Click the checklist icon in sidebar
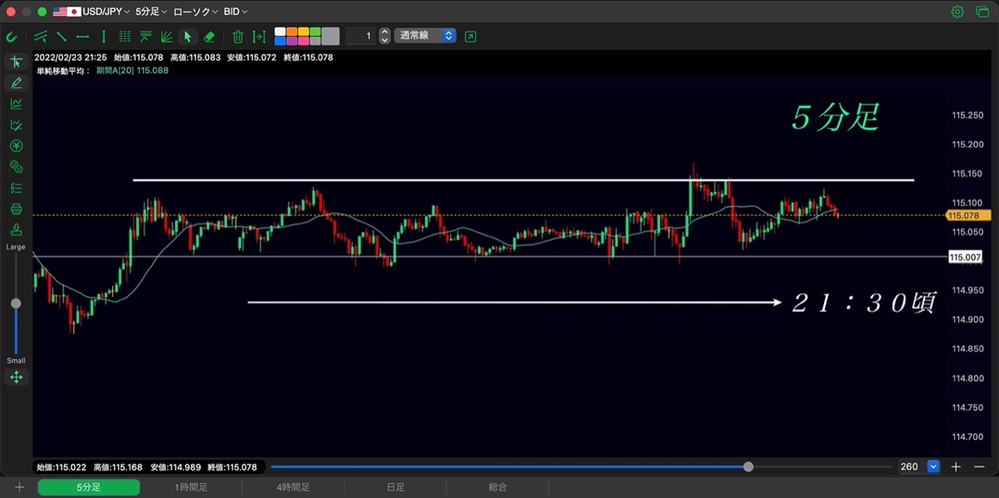The height and width of the screenshot is (498, 999). pos(16,188)
